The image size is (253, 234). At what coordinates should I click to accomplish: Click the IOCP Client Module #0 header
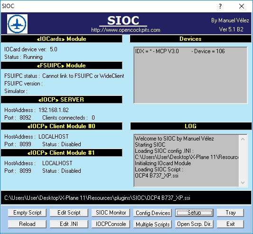click(x=62, y=126)
